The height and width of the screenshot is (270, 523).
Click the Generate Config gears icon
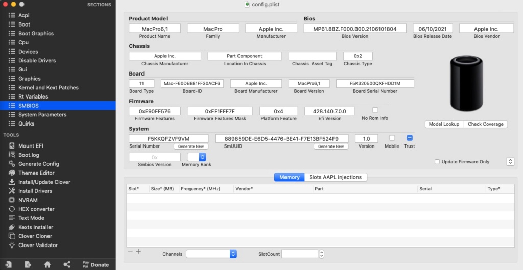12,164
